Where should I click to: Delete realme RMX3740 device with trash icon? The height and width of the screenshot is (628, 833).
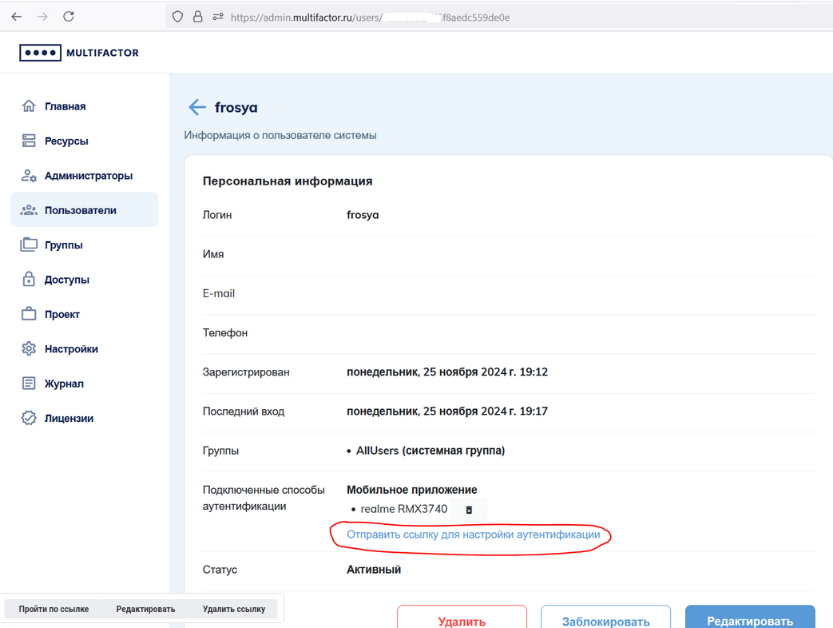(x=469, y=510)
